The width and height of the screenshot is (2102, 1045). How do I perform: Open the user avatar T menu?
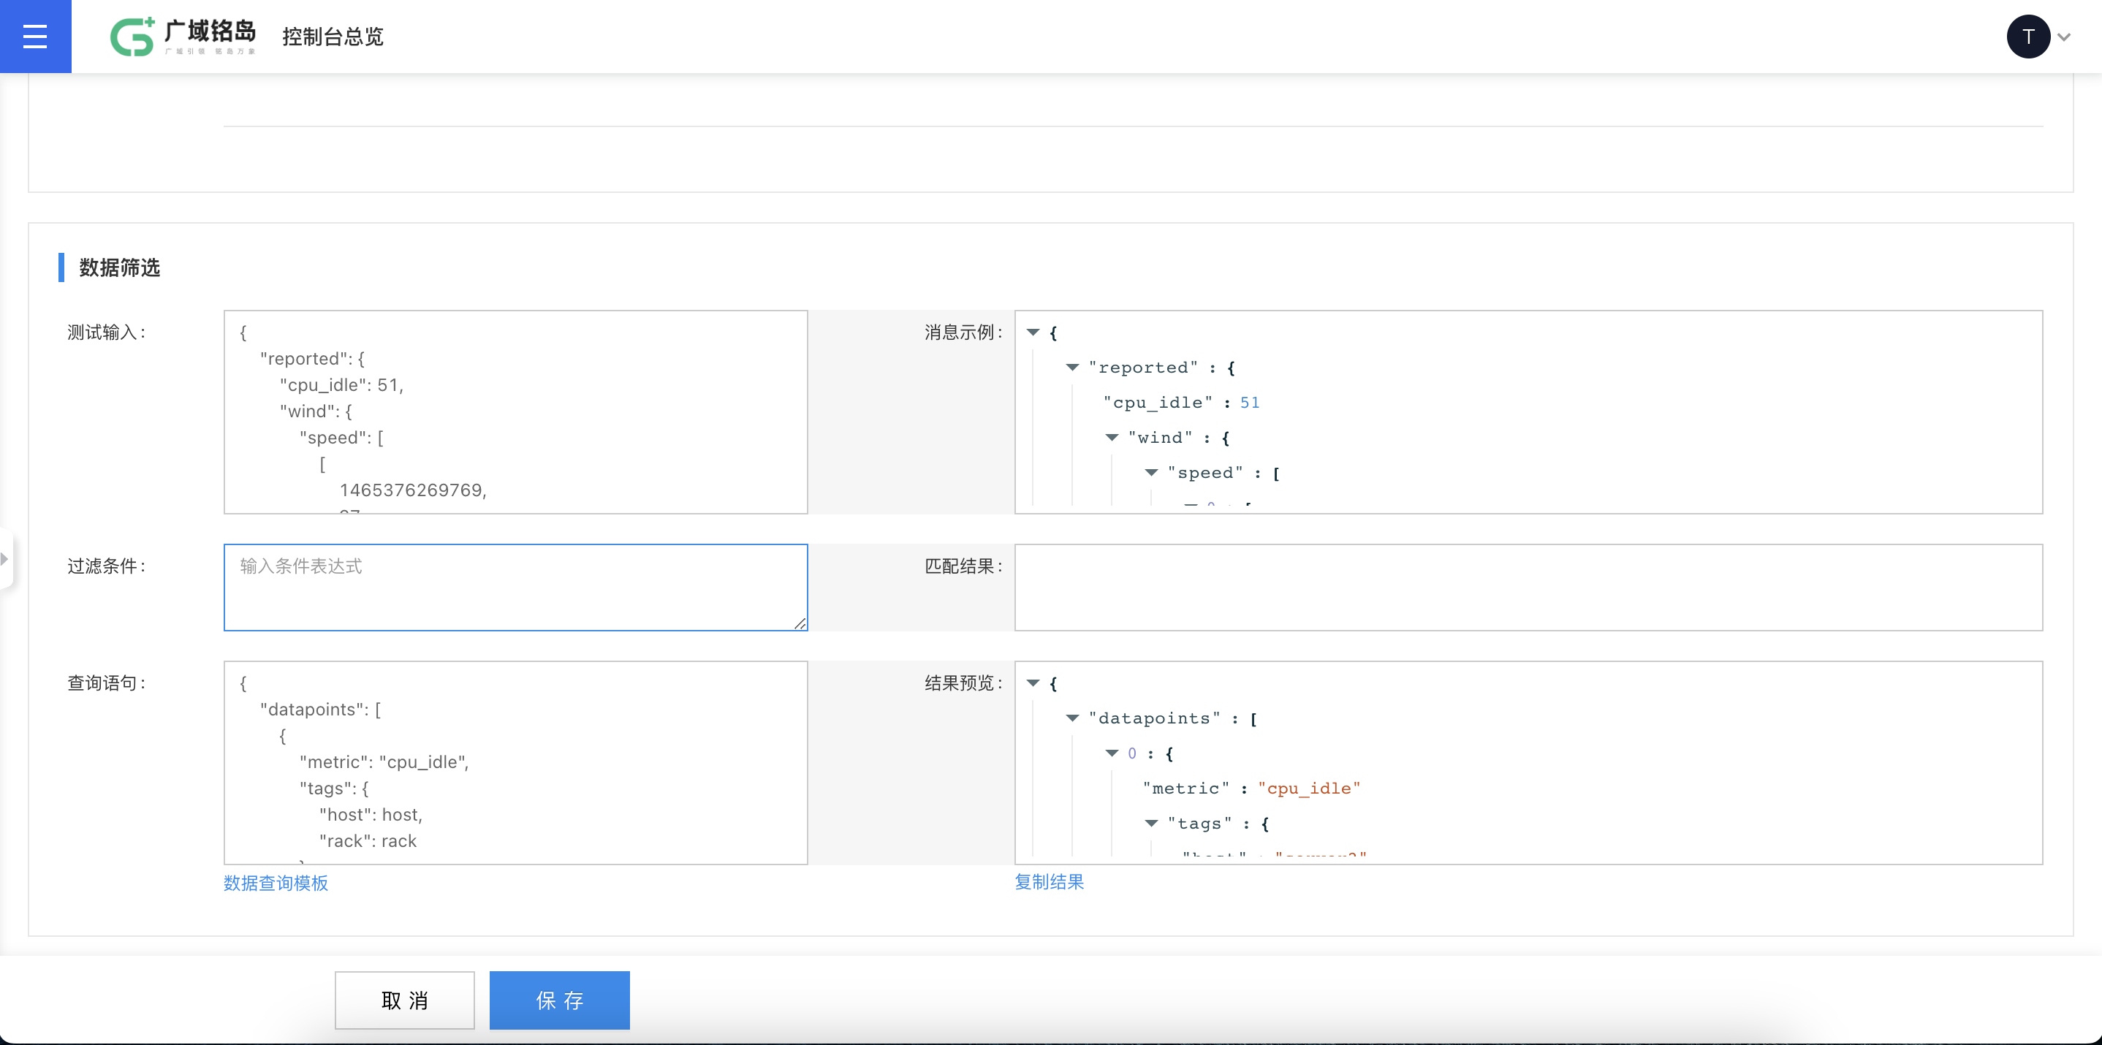click(x=2027, y=37)
